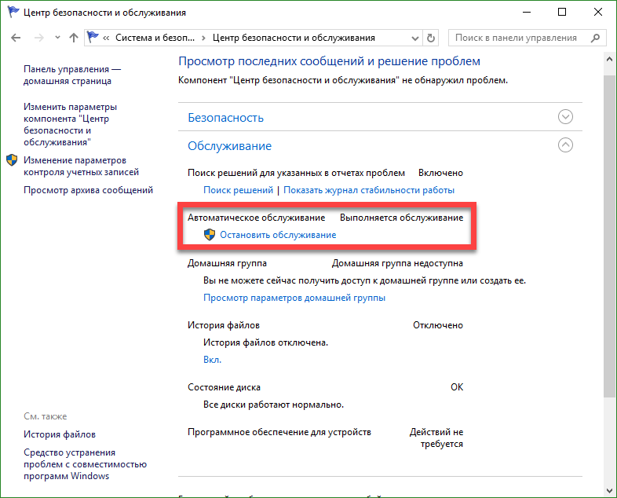Click the breadcrumb overflow double chevron

tap(106, 38)
